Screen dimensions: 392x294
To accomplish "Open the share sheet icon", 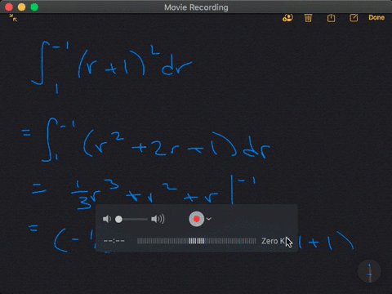I will [331, 18].
